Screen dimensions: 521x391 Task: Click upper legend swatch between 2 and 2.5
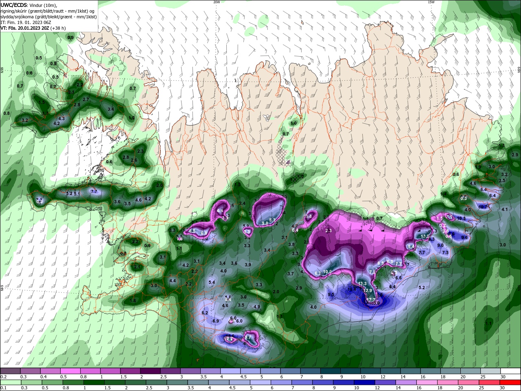click(150, 371)
